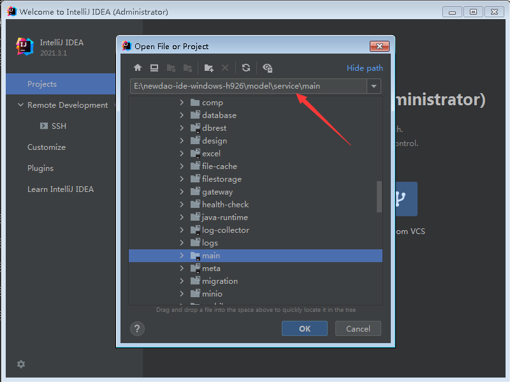Expand the file-cache folder

(x=182, y=166)
